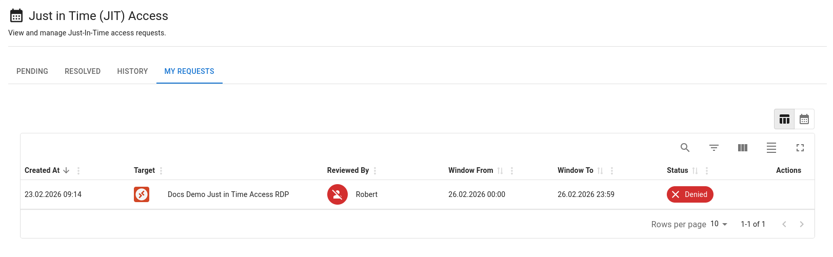
Task: Click the show/hide filters icon
Action: point(713,148)
